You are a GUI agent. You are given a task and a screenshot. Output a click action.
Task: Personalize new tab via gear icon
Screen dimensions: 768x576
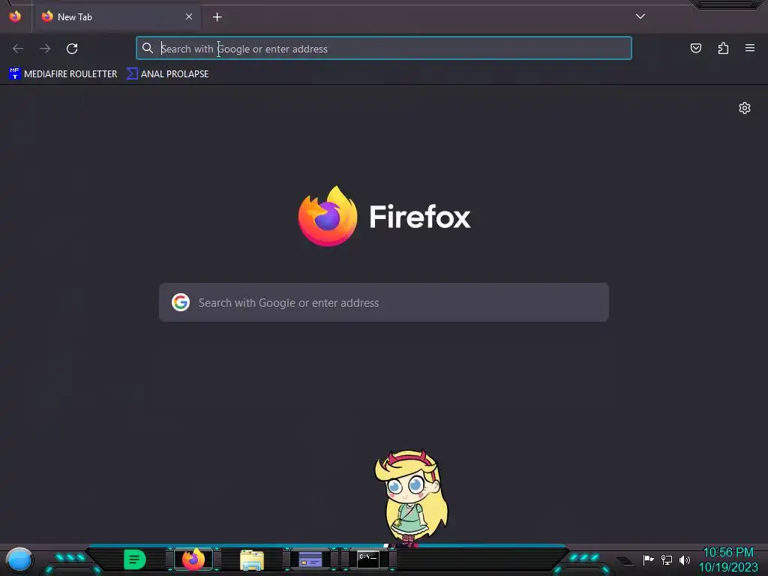tap(745, 108)
